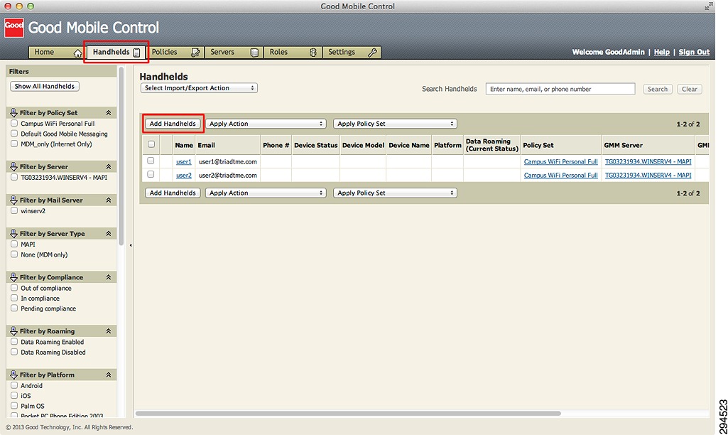Screen dimensions: 728x435
Task: Select the checkbox for user1 row
Action: click(x=151, y=161)
